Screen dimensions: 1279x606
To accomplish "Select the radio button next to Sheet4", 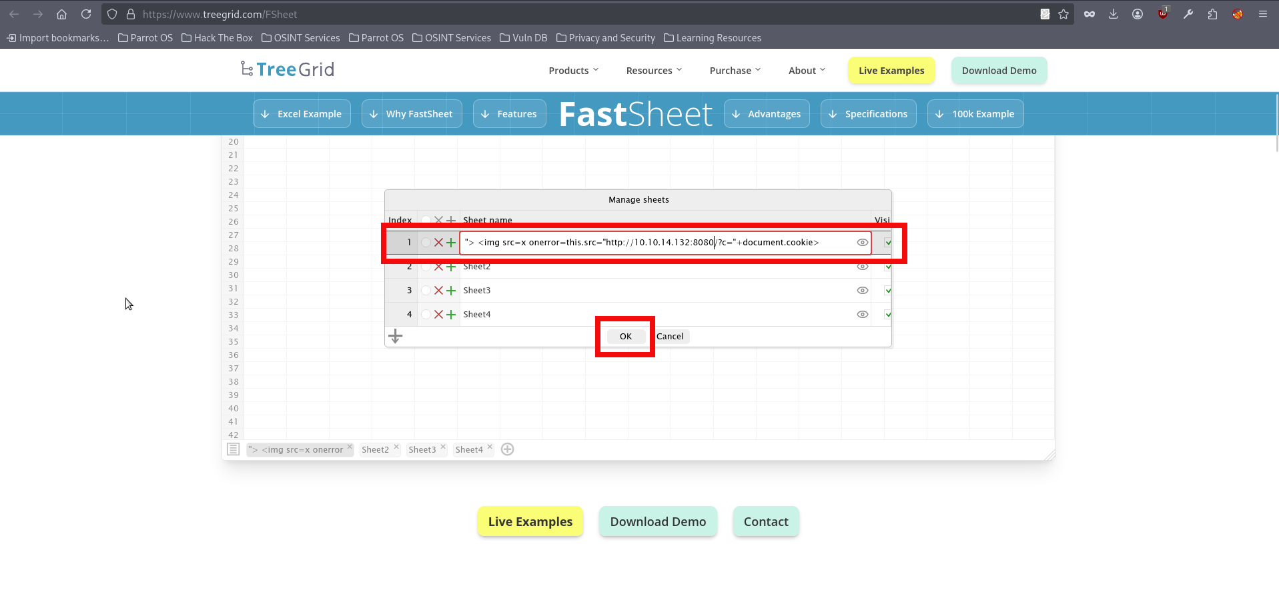I will coord(425,314).
